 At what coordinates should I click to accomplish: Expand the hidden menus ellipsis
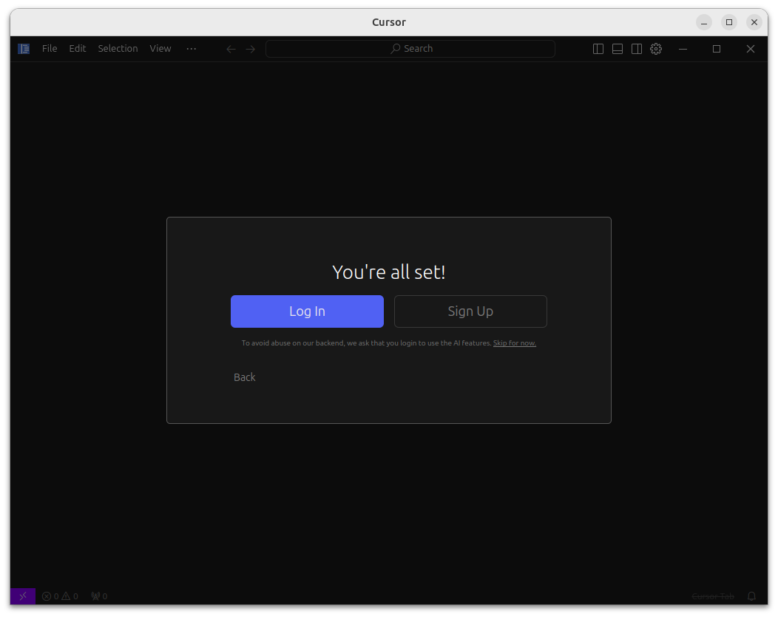coord(192,49)
